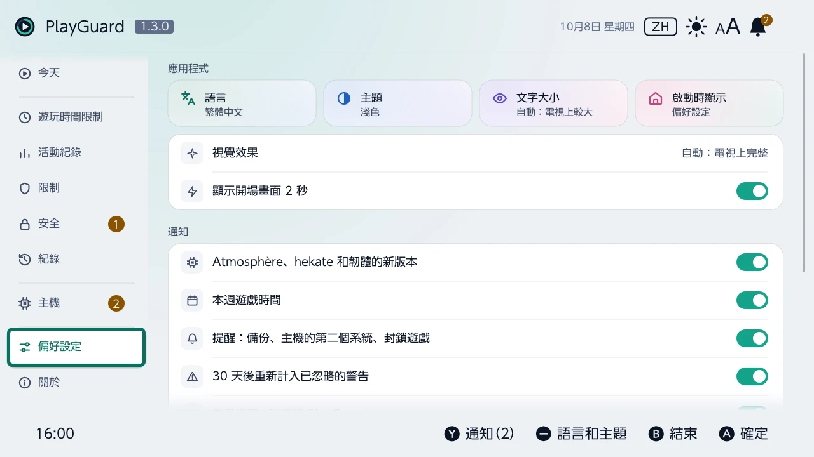This screenshot has height=457, width=814.
Task: Click the 主題 half-circle icon
Action: click(x=344, y=98)
